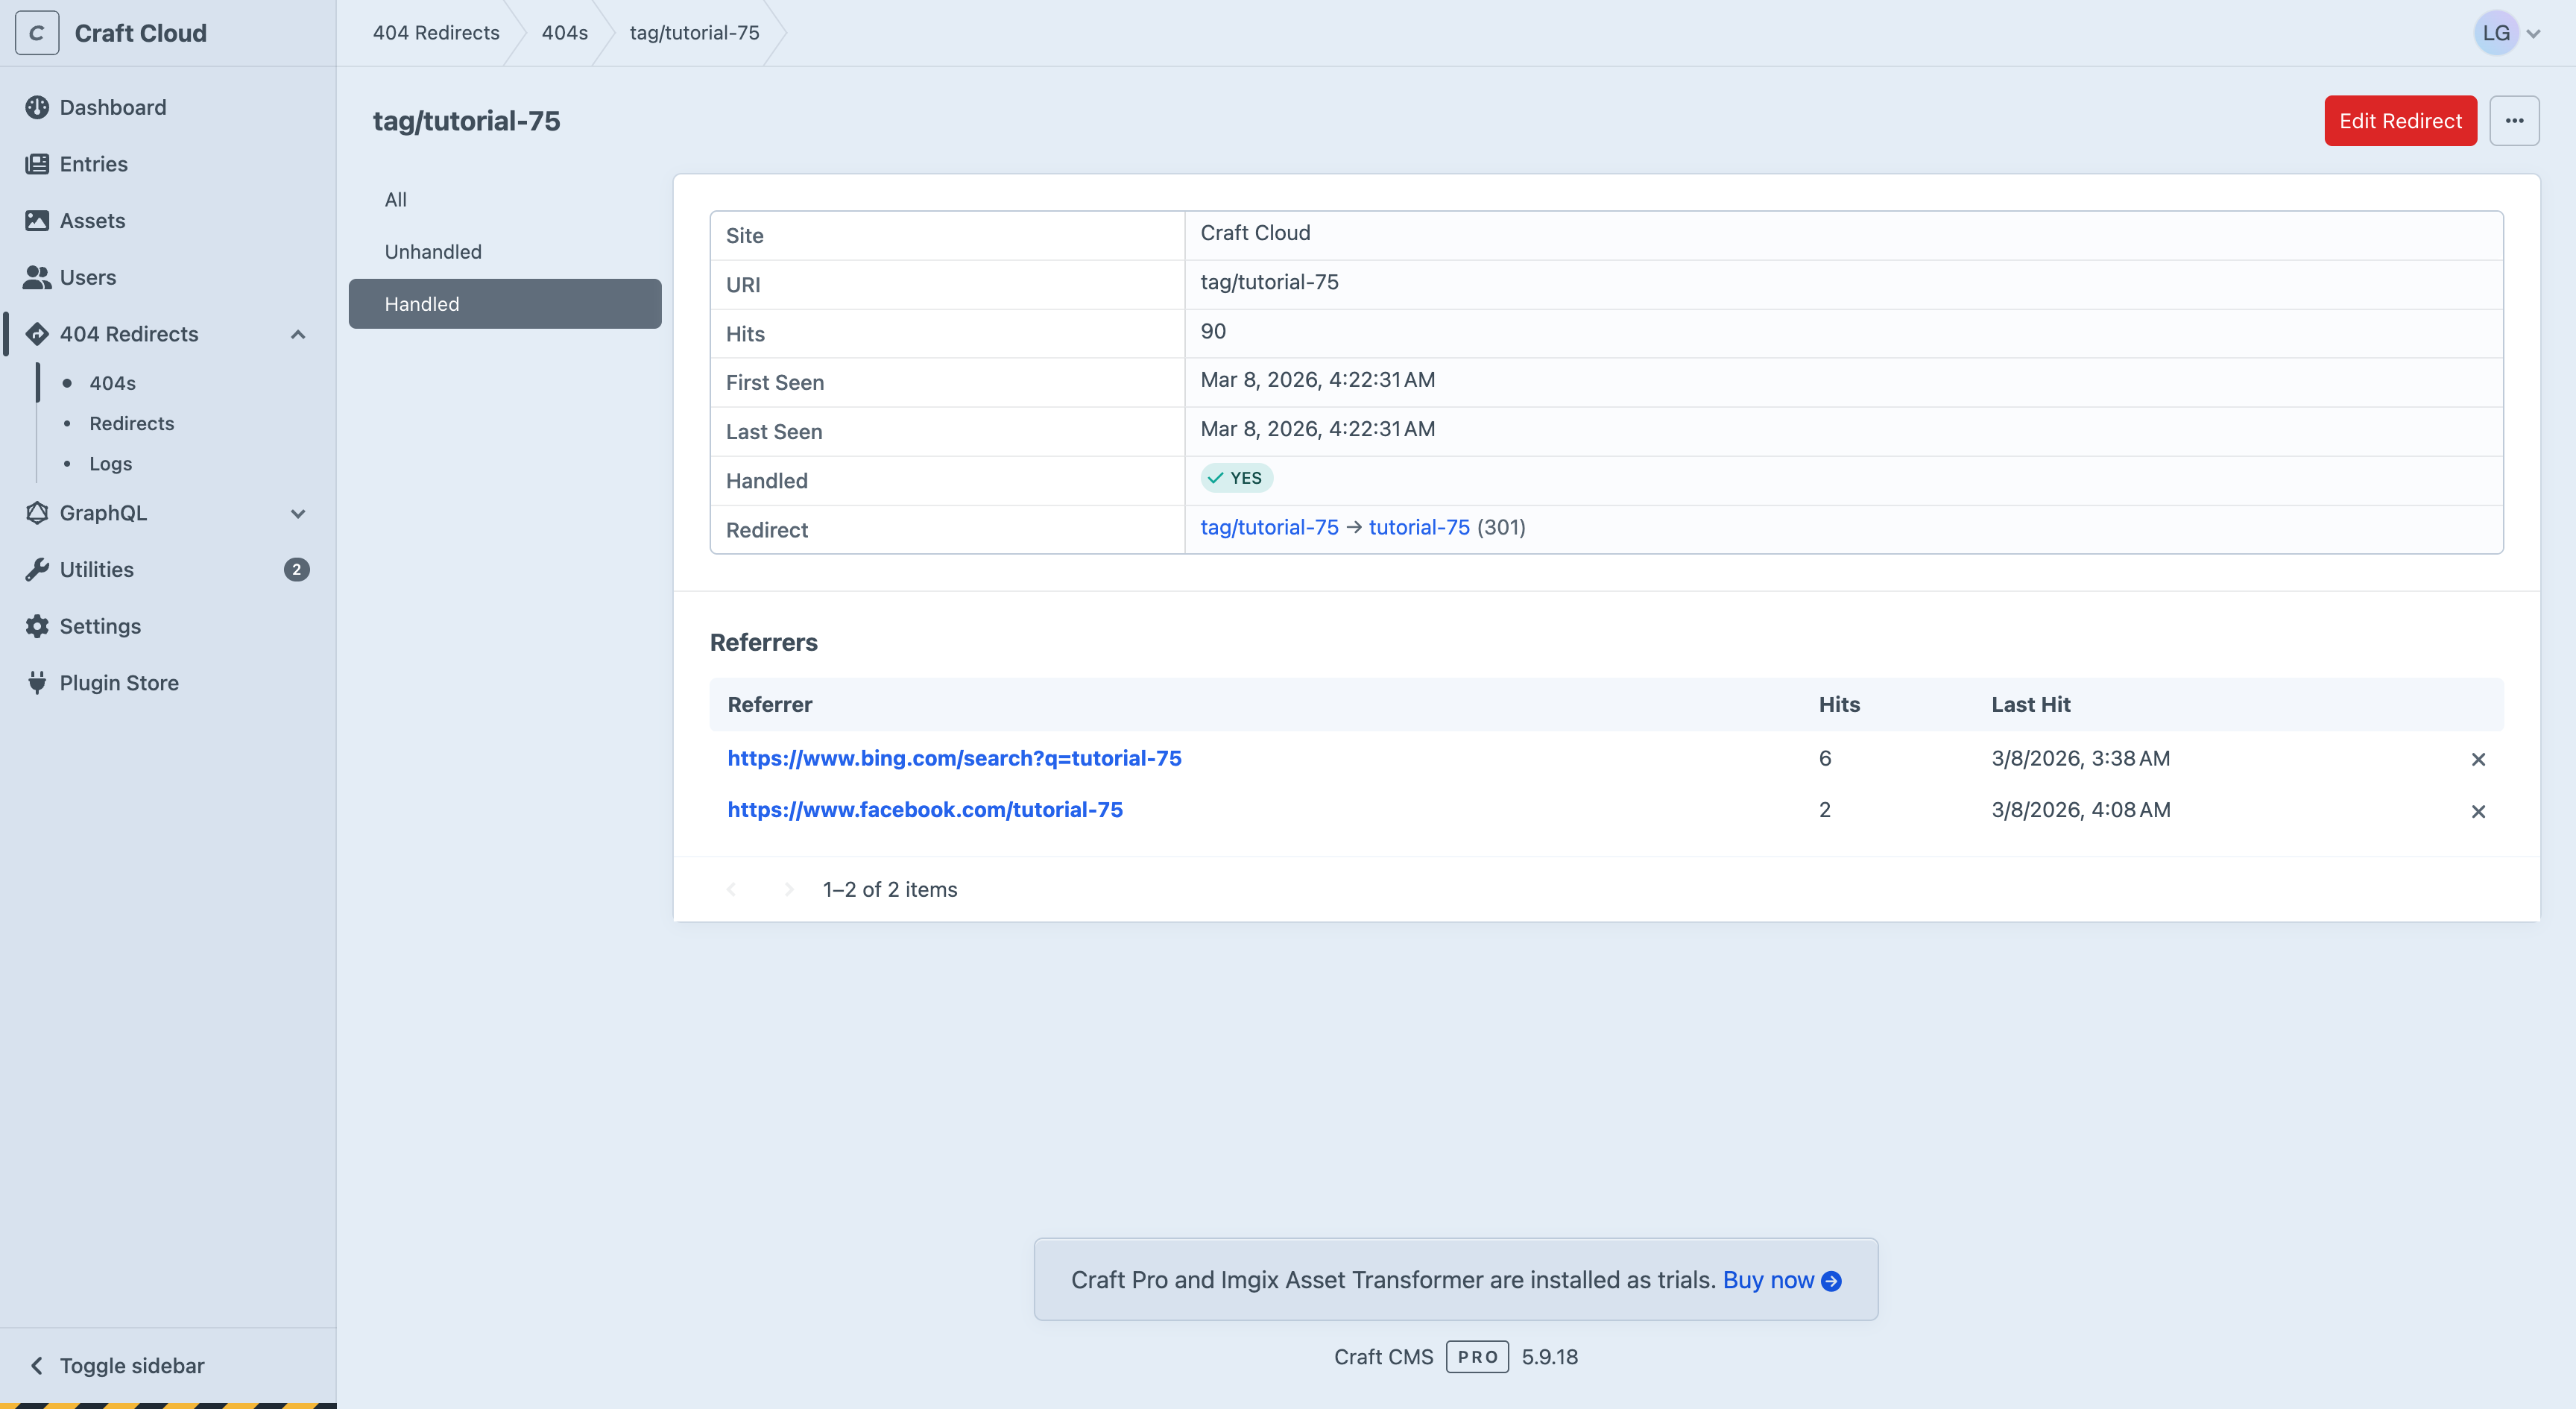Click the Last Seen date value
The height and width of the screenshot is (1409, 2576).
(x=1317, y=429)
